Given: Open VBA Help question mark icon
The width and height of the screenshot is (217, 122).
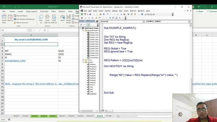Looking at the screenshot, I should (x=142, y=14).
